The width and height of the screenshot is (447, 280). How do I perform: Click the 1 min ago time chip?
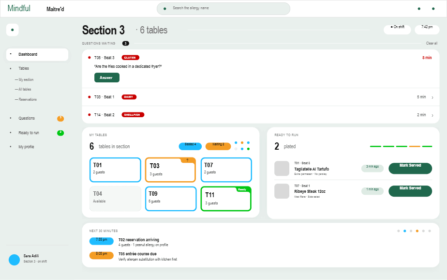[x=372, y=191]
